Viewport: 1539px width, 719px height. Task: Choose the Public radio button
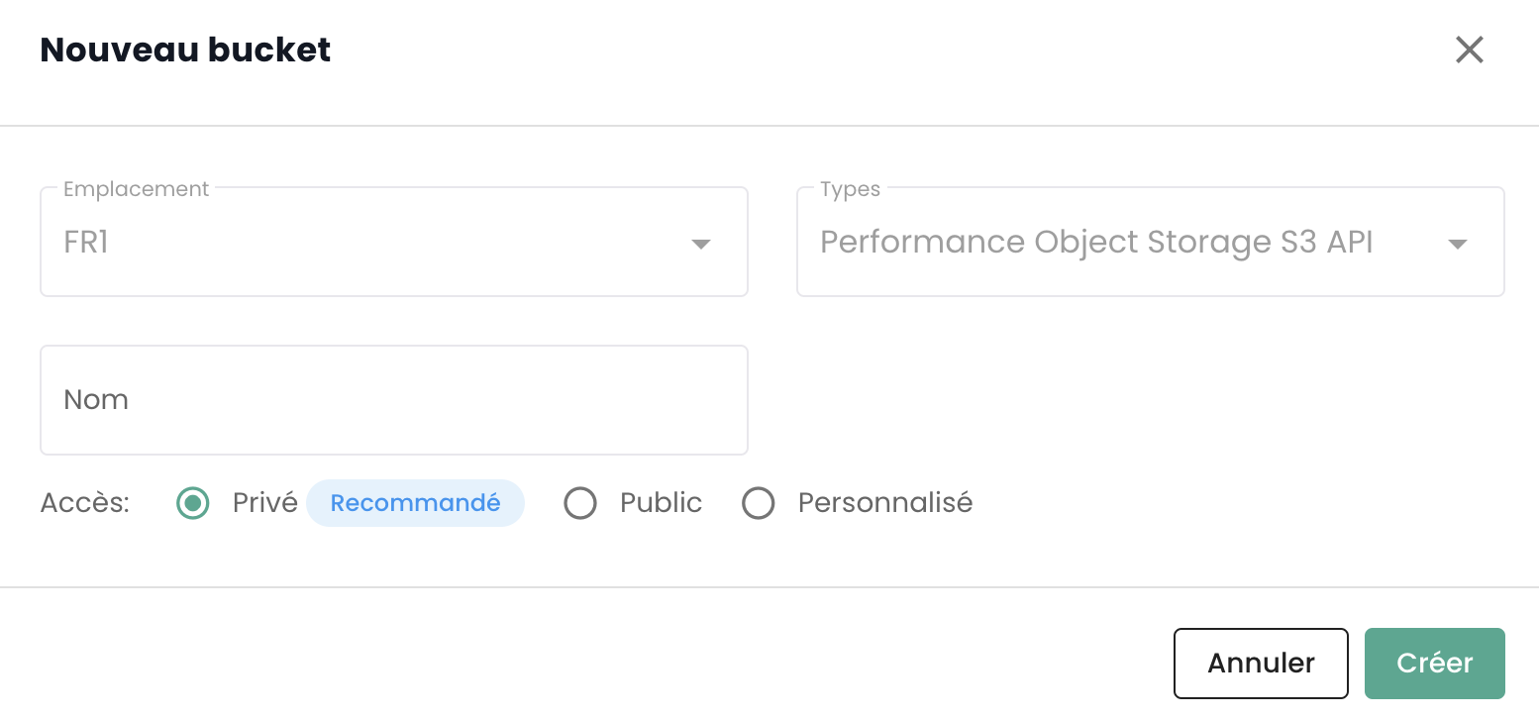(x=580, y=503)
